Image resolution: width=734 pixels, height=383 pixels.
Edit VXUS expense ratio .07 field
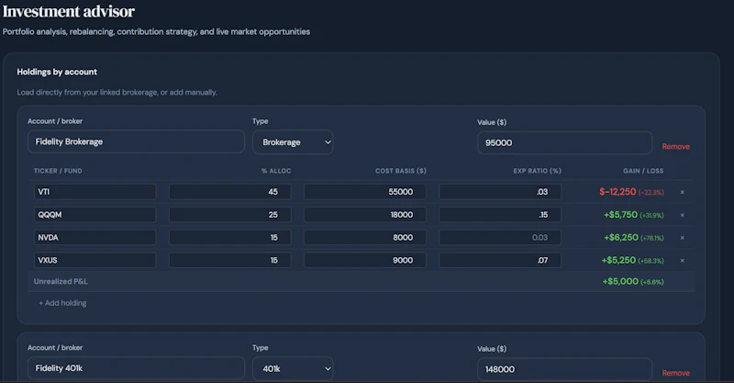(x=500, y=260)
